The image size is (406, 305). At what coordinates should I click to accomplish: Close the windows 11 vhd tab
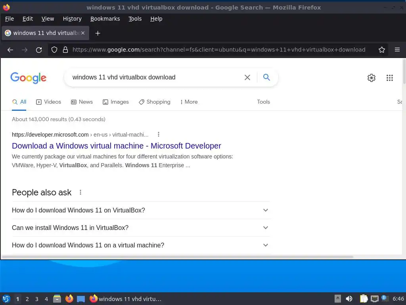coord(83,33)
